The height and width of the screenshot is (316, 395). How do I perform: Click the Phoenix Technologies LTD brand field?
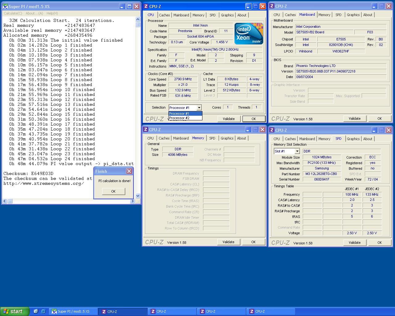[341, 66]
